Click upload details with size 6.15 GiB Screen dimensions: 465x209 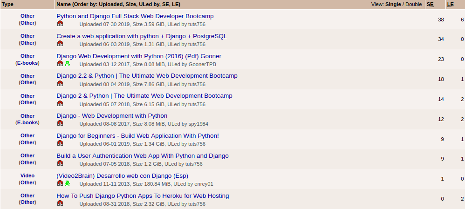tap(143, 104)
